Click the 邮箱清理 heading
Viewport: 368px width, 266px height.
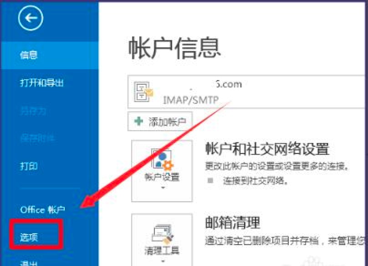233,222
